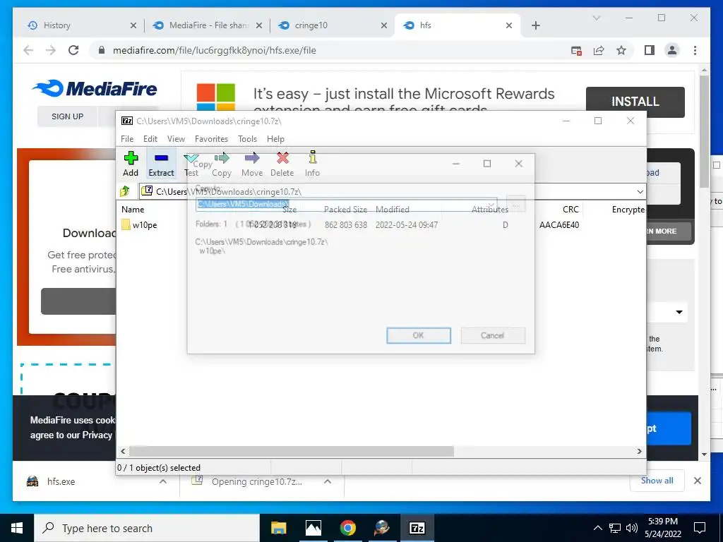Open the Chrome three-dot menu
723x542 pixels.
pyautogui.click(x=695, y=50)
